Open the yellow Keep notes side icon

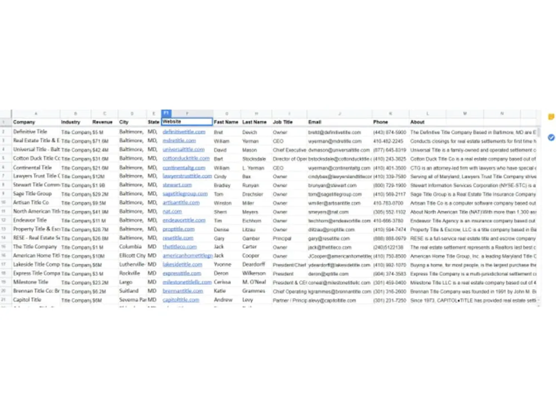[551, 117]
